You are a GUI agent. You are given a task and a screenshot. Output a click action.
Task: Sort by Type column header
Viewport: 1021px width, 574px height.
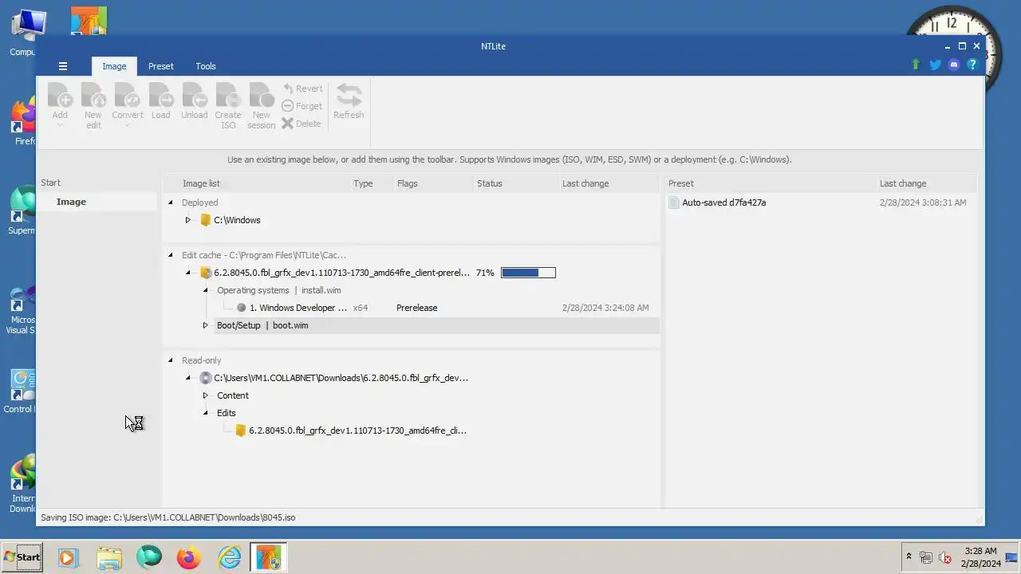372,183
